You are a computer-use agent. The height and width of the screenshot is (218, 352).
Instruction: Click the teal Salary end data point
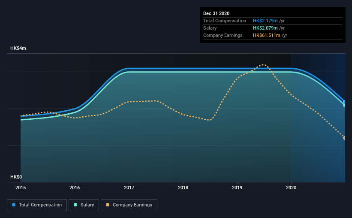(345, 106)
